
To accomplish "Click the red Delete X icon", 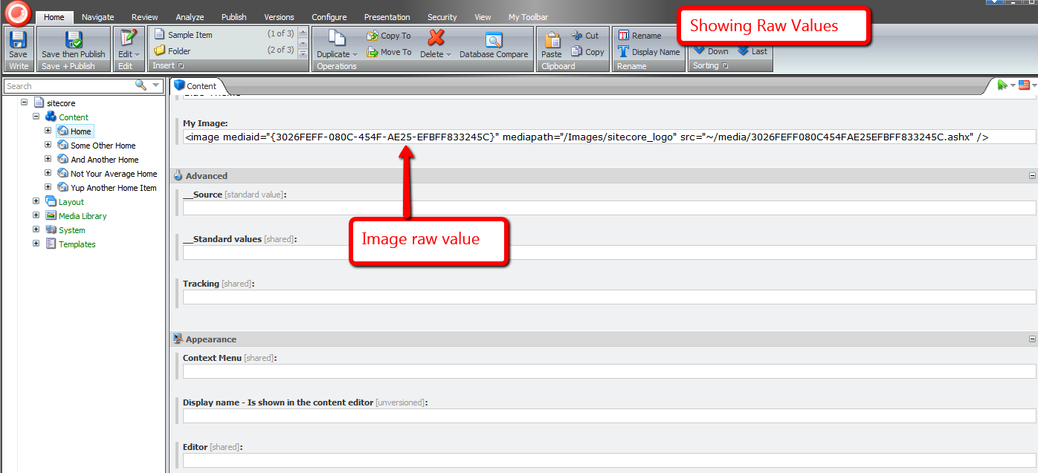I will (x=436, y=38).
